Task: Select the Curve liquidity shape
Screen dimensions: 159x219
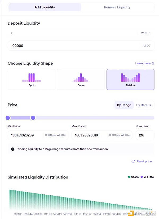Action: tap(81, 79)
